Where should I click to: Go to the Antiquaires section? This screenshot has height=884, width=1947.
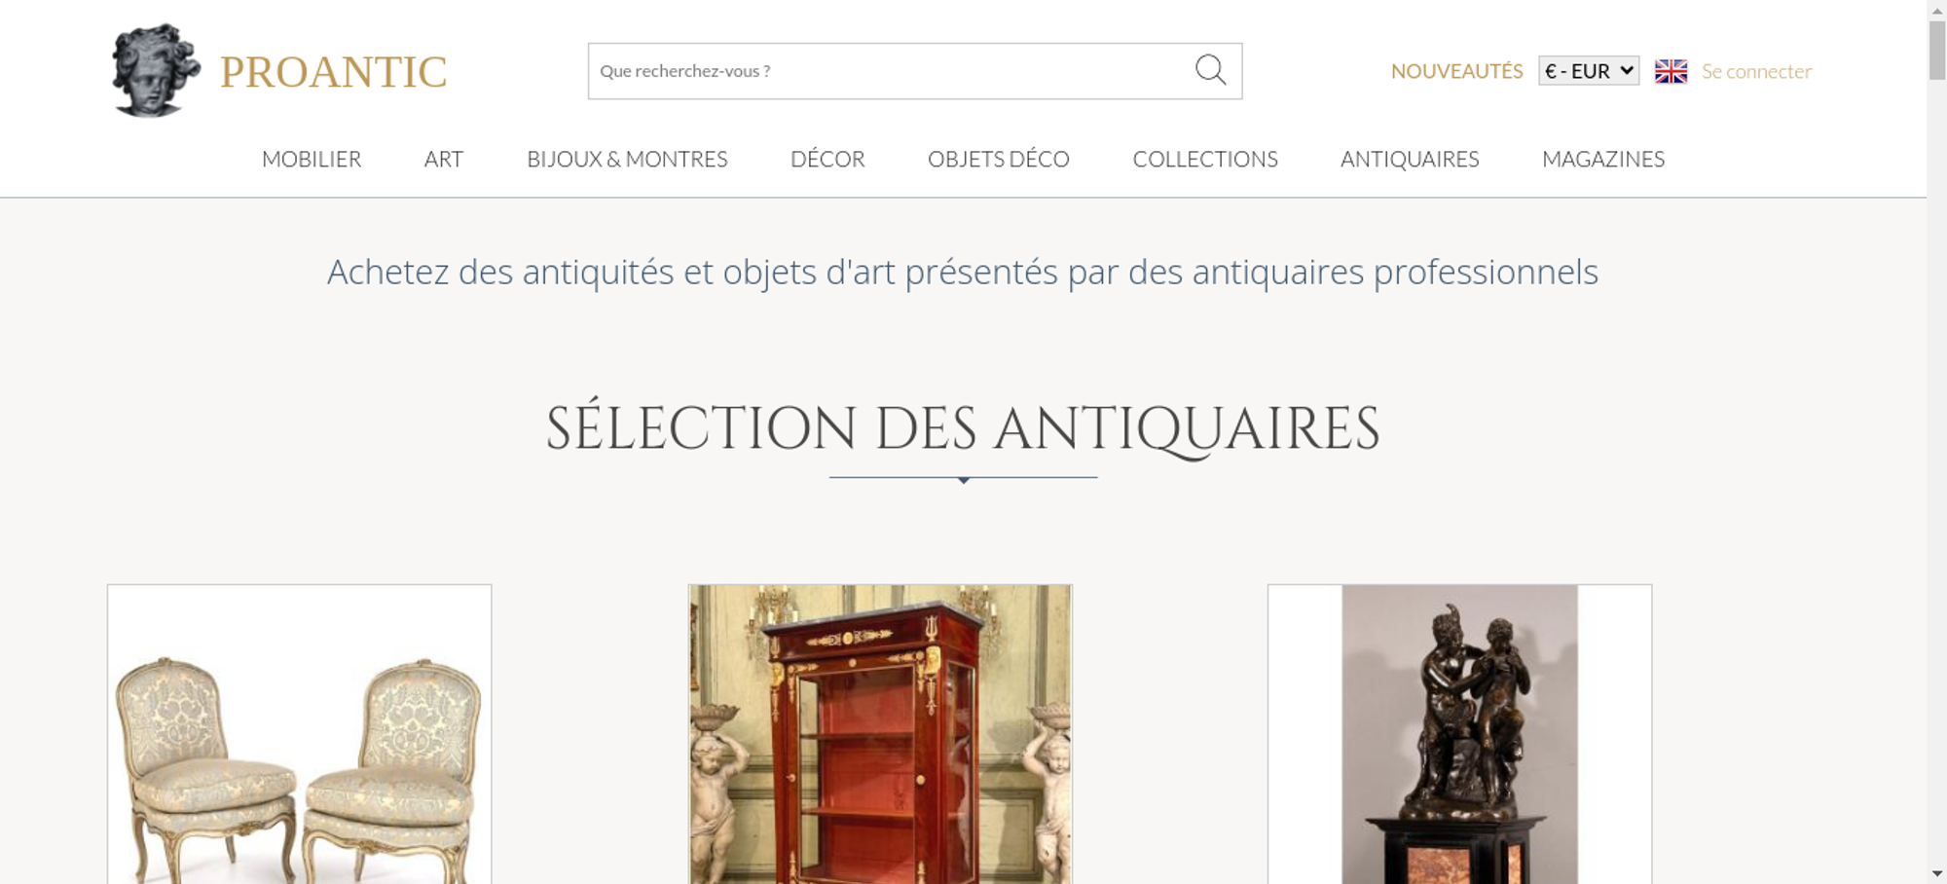point(1410,159)
